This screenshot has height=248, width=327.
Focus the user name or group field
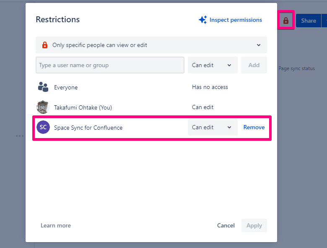coord(110,65)
